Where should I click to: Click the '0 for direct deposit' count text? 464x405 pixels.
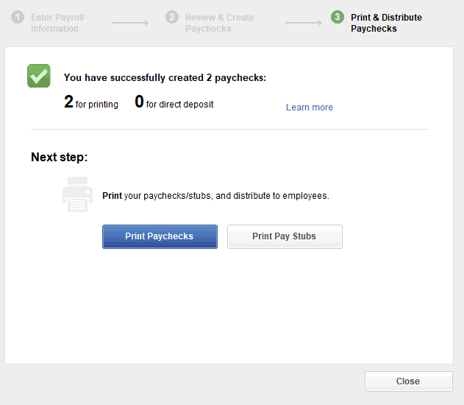[174, 102]
